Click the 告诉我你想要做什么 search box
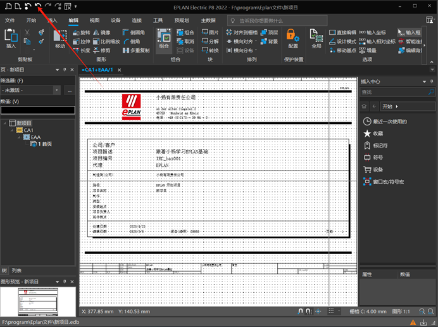The image size is (438, 327). coord(277,20)
